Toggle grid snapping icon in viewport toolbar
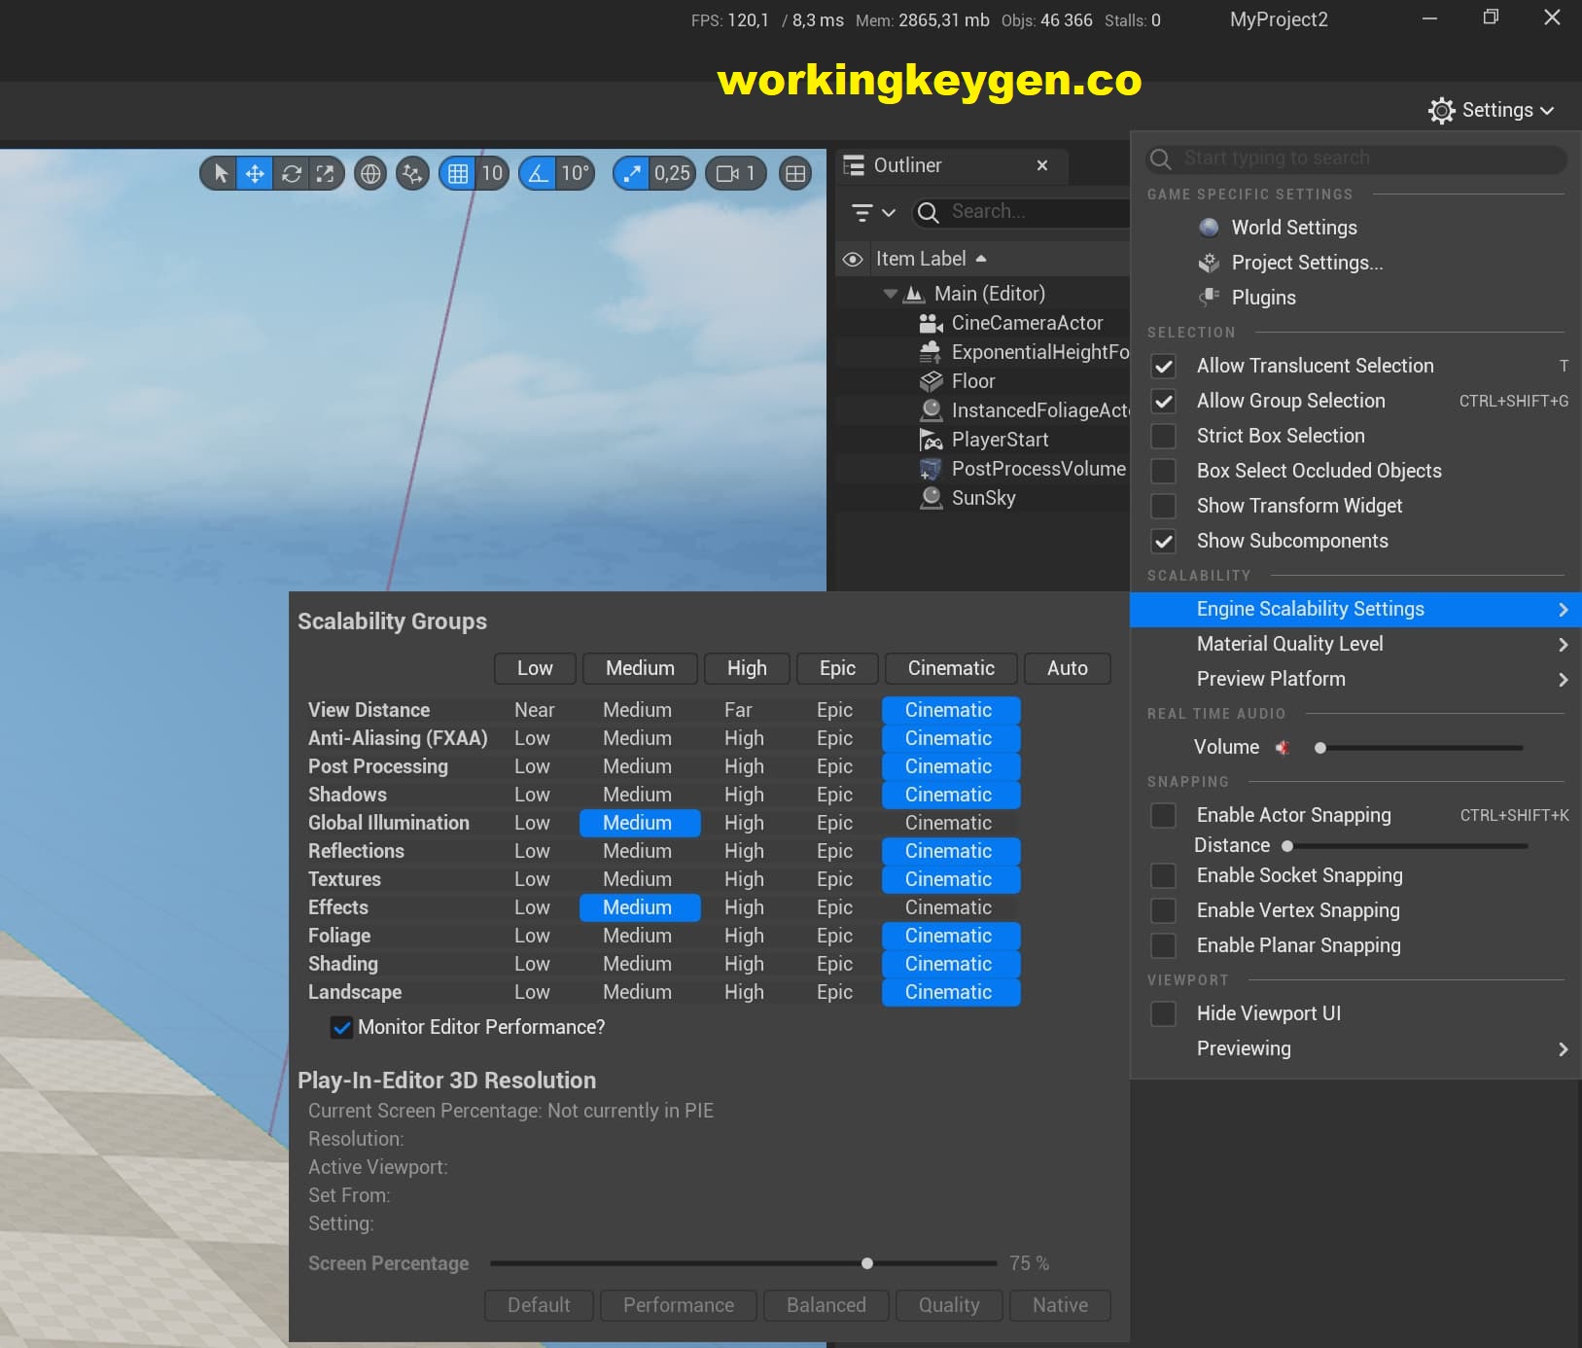1582x1348 pixels. pos(457,174)
